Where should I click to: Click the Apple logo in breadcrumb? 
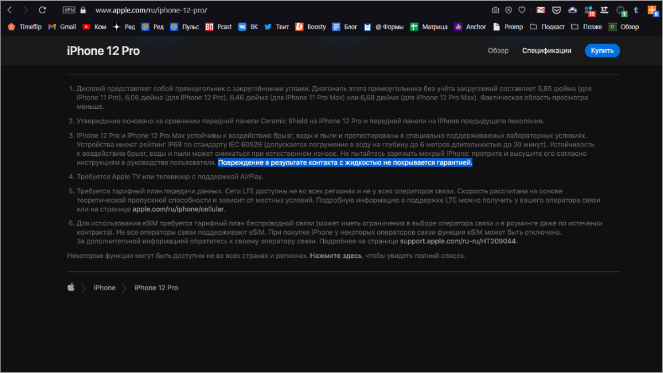click(x=71, y=287)
